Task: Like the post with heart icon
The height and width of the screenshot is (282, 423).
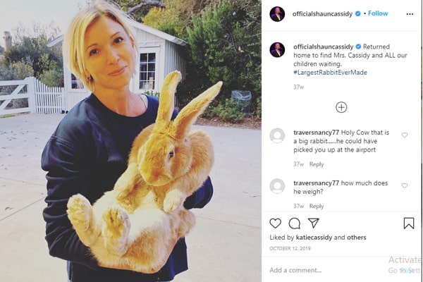Action: pyautogui.click(x=275, y=223)
